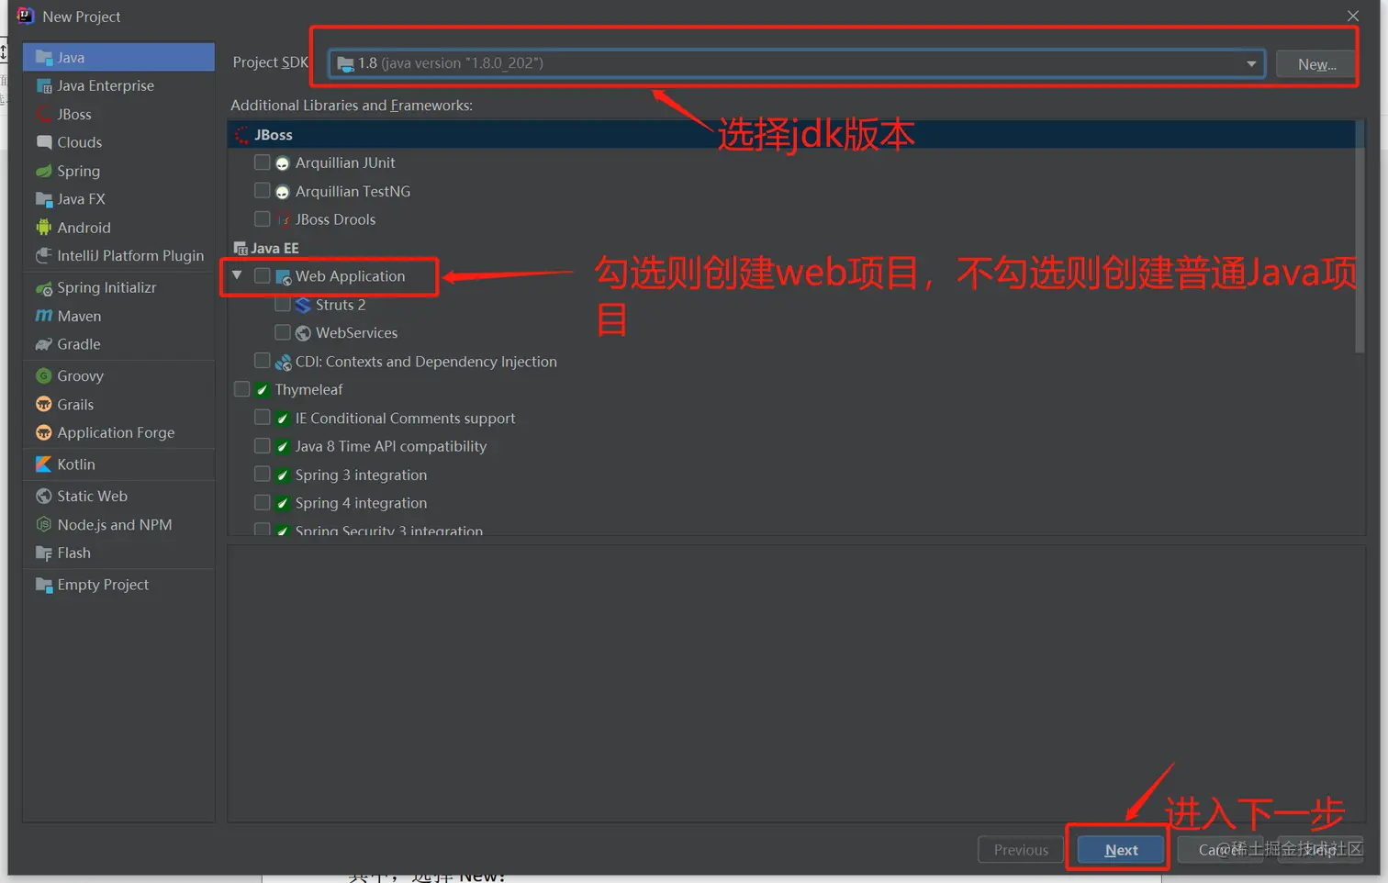The image size is (1388, 883).
Task: Click the Empty Project folder icon
Action: tap(43, 585)
